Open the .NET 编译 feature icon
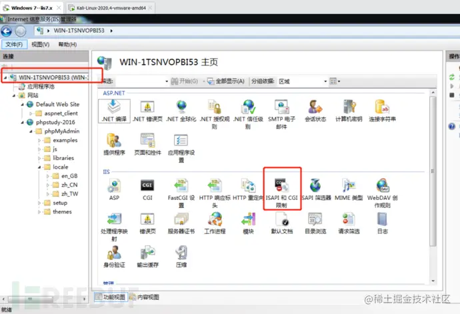460x314 pixels. point(114,111)
